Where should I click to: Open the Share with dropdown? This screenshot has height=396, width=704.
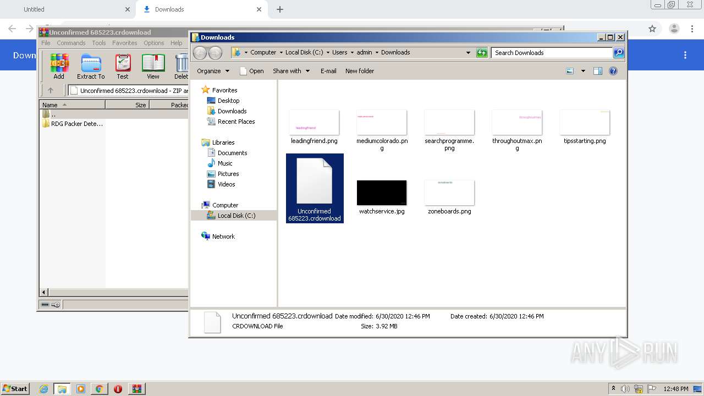click(291, 71)
